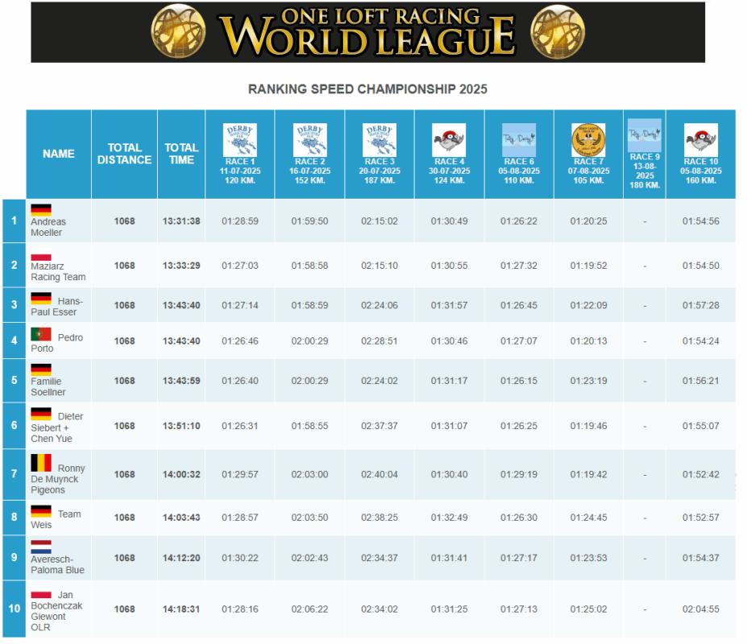
Task: Click Familie Soellner's total time 13:43:59
Action: [181, 381]
